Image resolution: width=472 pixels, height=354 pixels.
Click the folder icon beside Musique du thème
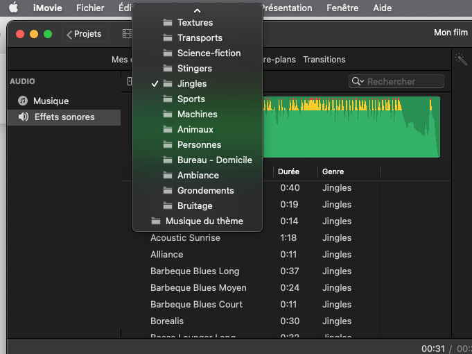(x=156, y=221)
